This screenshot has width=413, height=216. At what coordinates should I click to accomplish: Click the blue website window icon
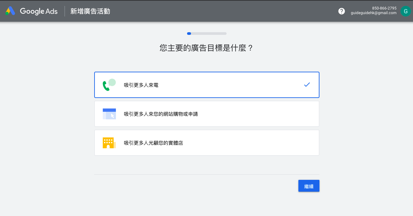click(109, 114)
